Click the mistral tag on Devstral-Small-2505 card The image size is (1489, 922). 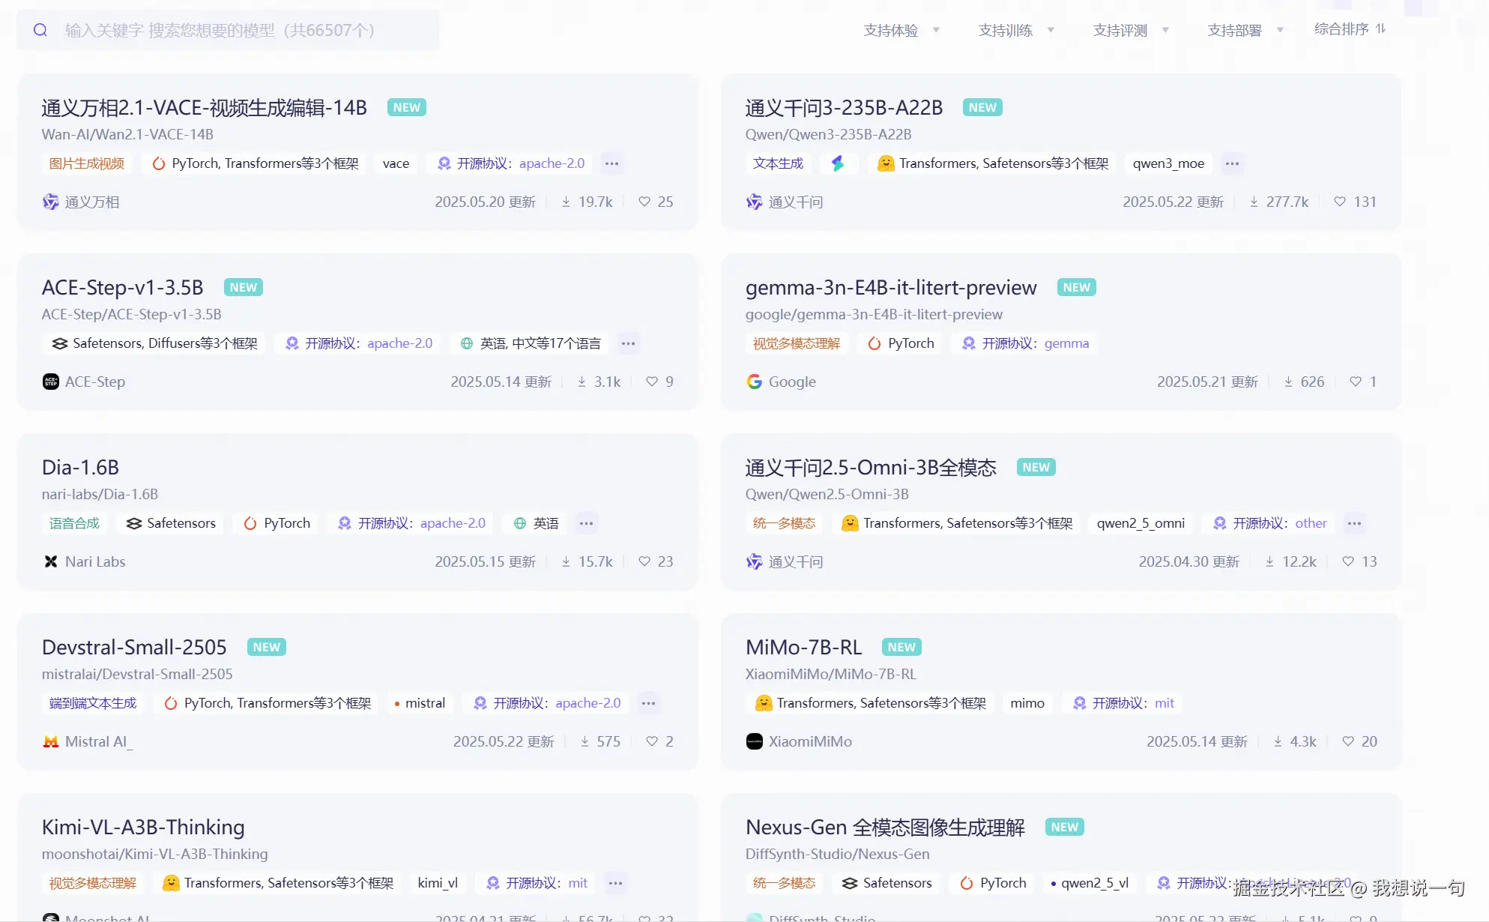[420, 703]
